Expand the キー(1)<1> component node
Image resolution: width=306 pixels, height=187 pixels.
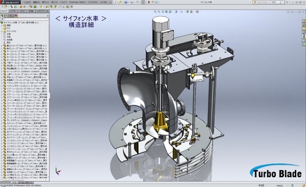pyautogui.click(x=2, y=51)
